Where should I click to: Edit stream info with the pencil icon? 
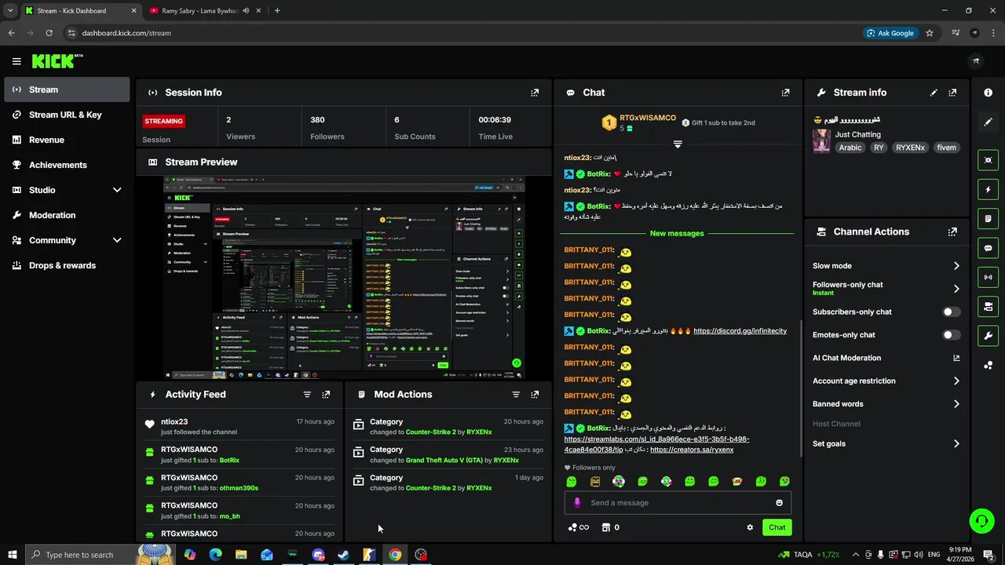pyautogui.click(x=934, y=93)
